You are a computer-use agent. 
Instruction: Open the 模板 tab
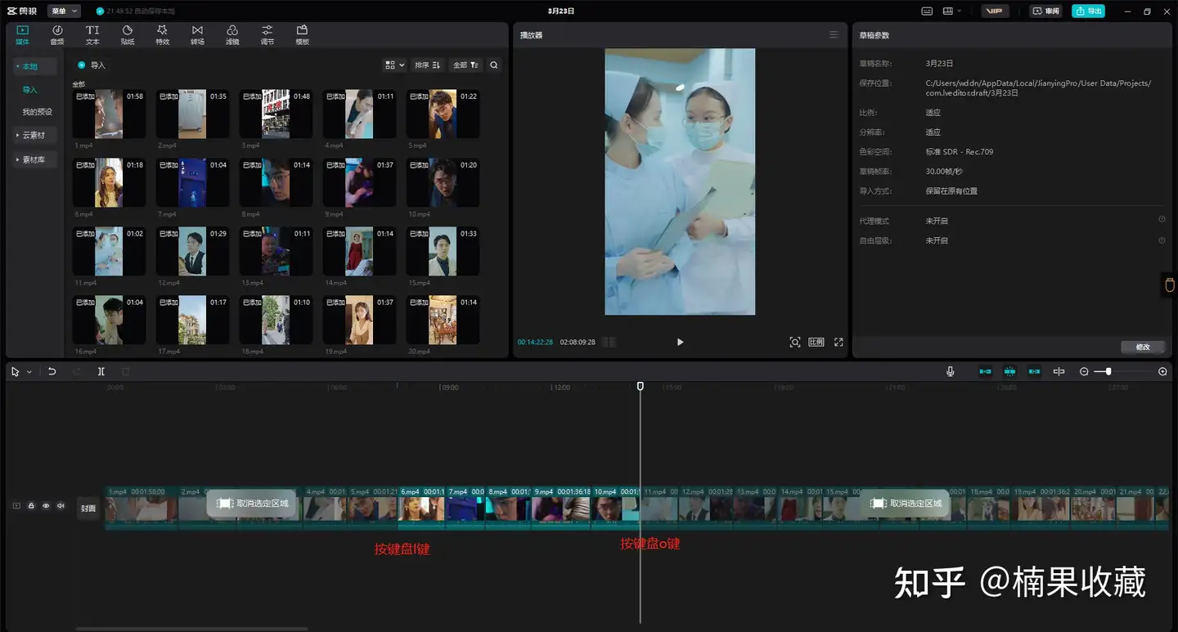[302, 35]
